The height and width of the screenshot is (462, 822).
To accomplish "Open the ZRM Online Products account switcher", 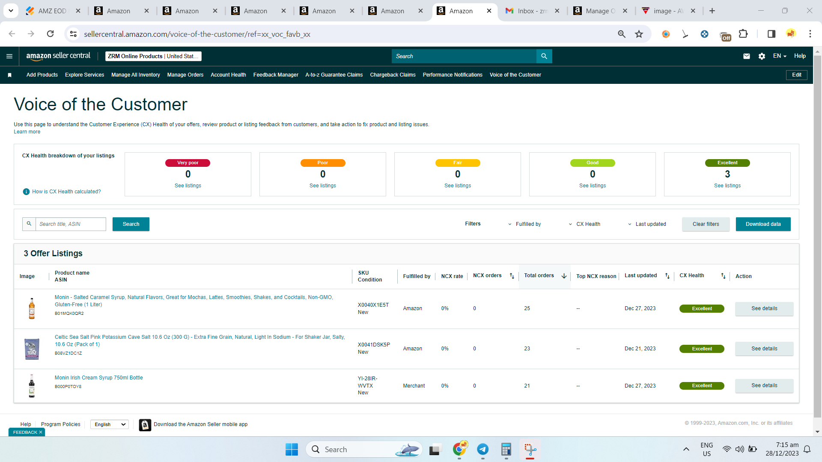I will (153, 56).
